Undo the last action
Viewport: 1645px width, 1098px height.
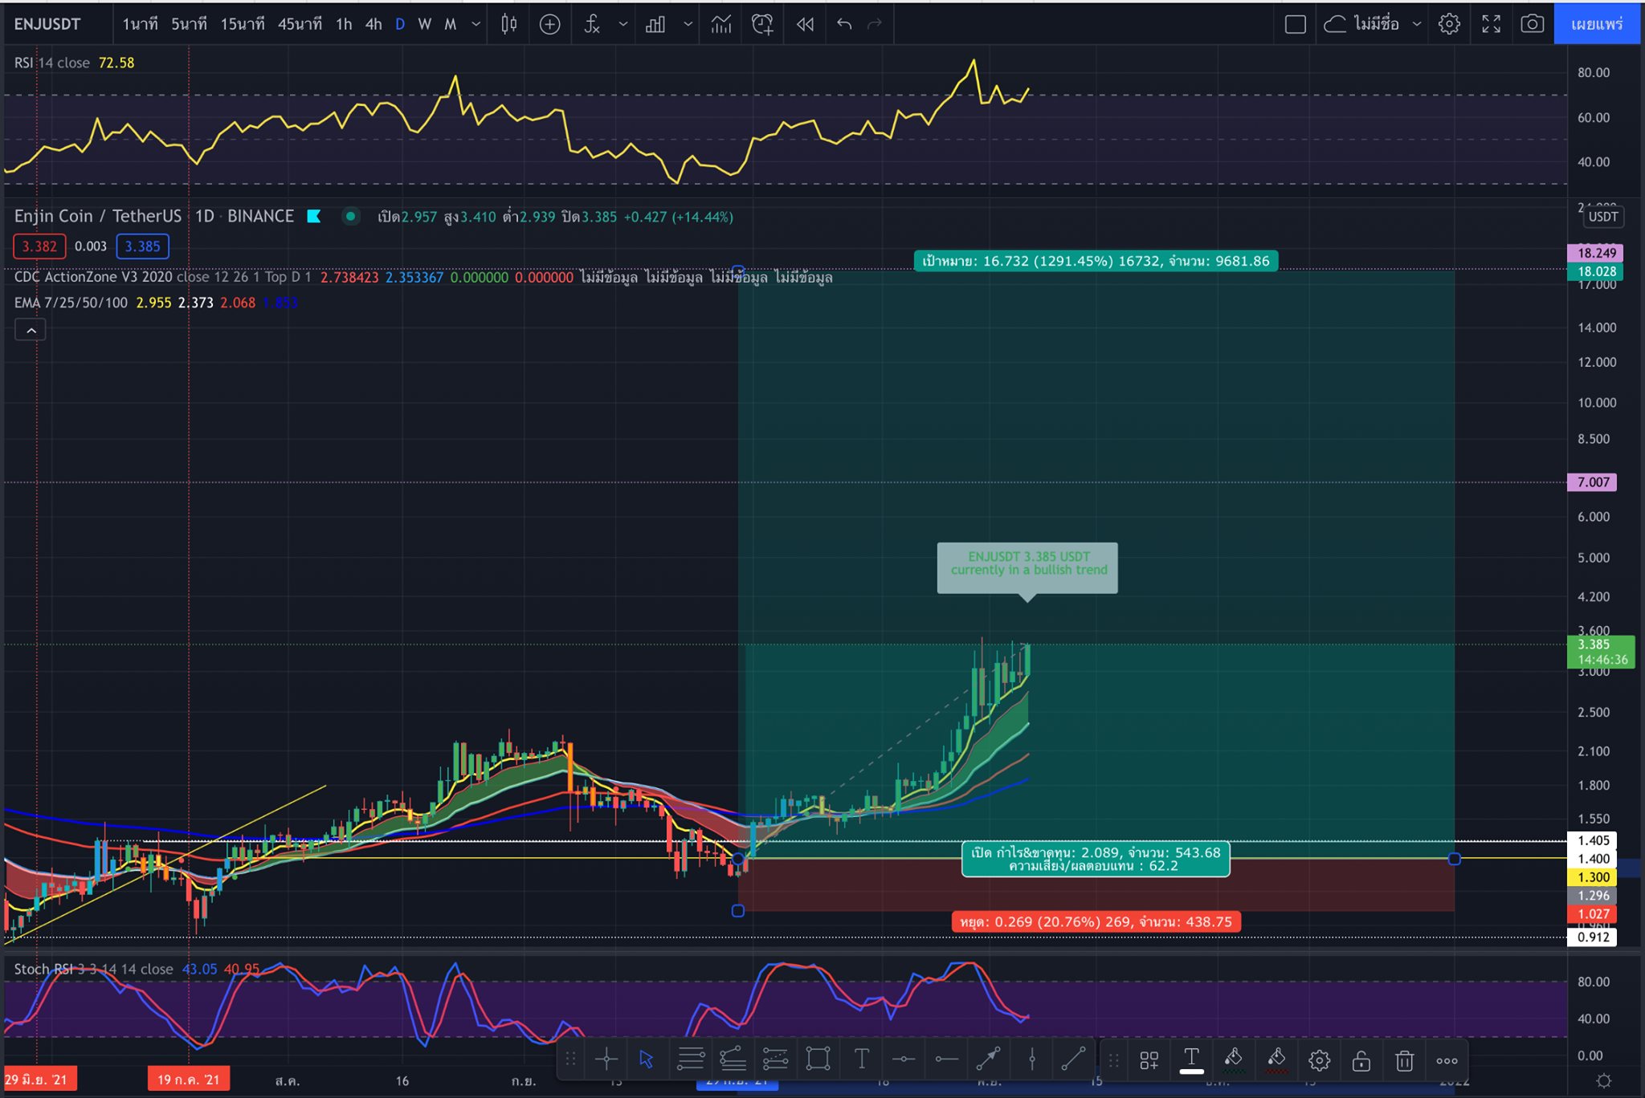[x=843, y=24]
